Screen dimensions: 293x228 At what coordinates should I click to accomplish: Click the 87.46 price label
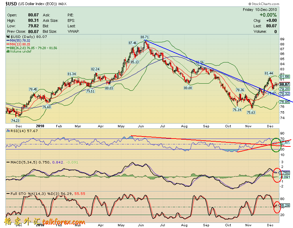pos(133,43)
